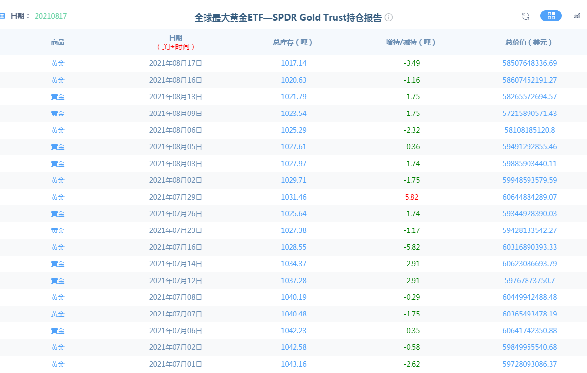Click total inventory value 1043.16
The width and height of the screenshot is (587, 373).
coord(293,364)
